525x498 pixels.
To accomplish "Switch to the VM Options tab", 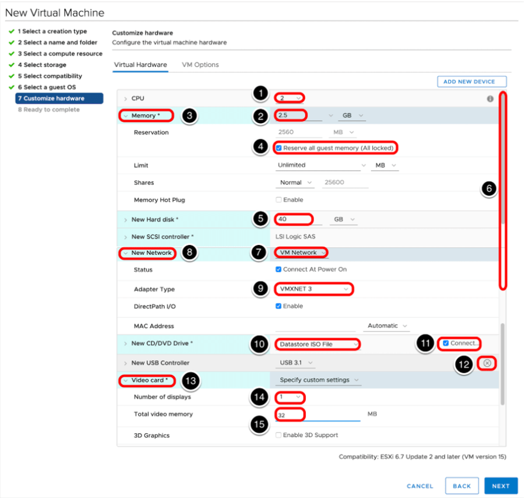I will [x=200, y=65].
